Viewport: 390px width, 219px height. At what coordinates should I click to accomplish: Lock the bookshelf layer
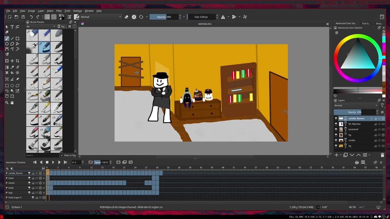375,129
